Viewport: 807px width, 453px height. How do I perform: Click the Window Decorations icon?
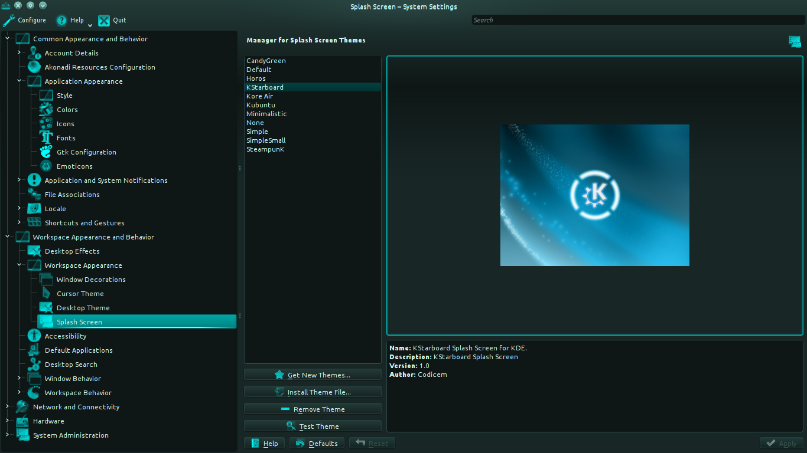click(x=46, y=280)
